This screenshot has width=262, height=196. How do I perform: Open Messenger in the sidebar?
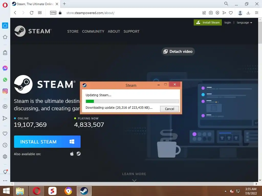tap(5, 68)
